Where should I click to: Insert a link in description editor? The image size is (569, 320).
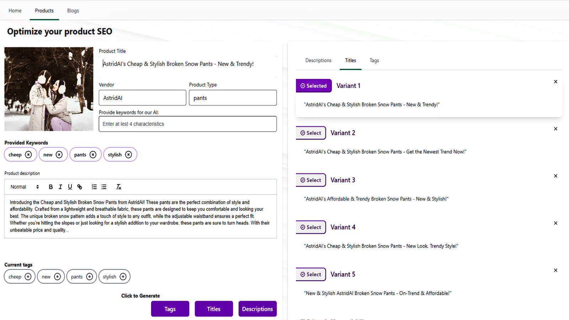pos(80,187)
